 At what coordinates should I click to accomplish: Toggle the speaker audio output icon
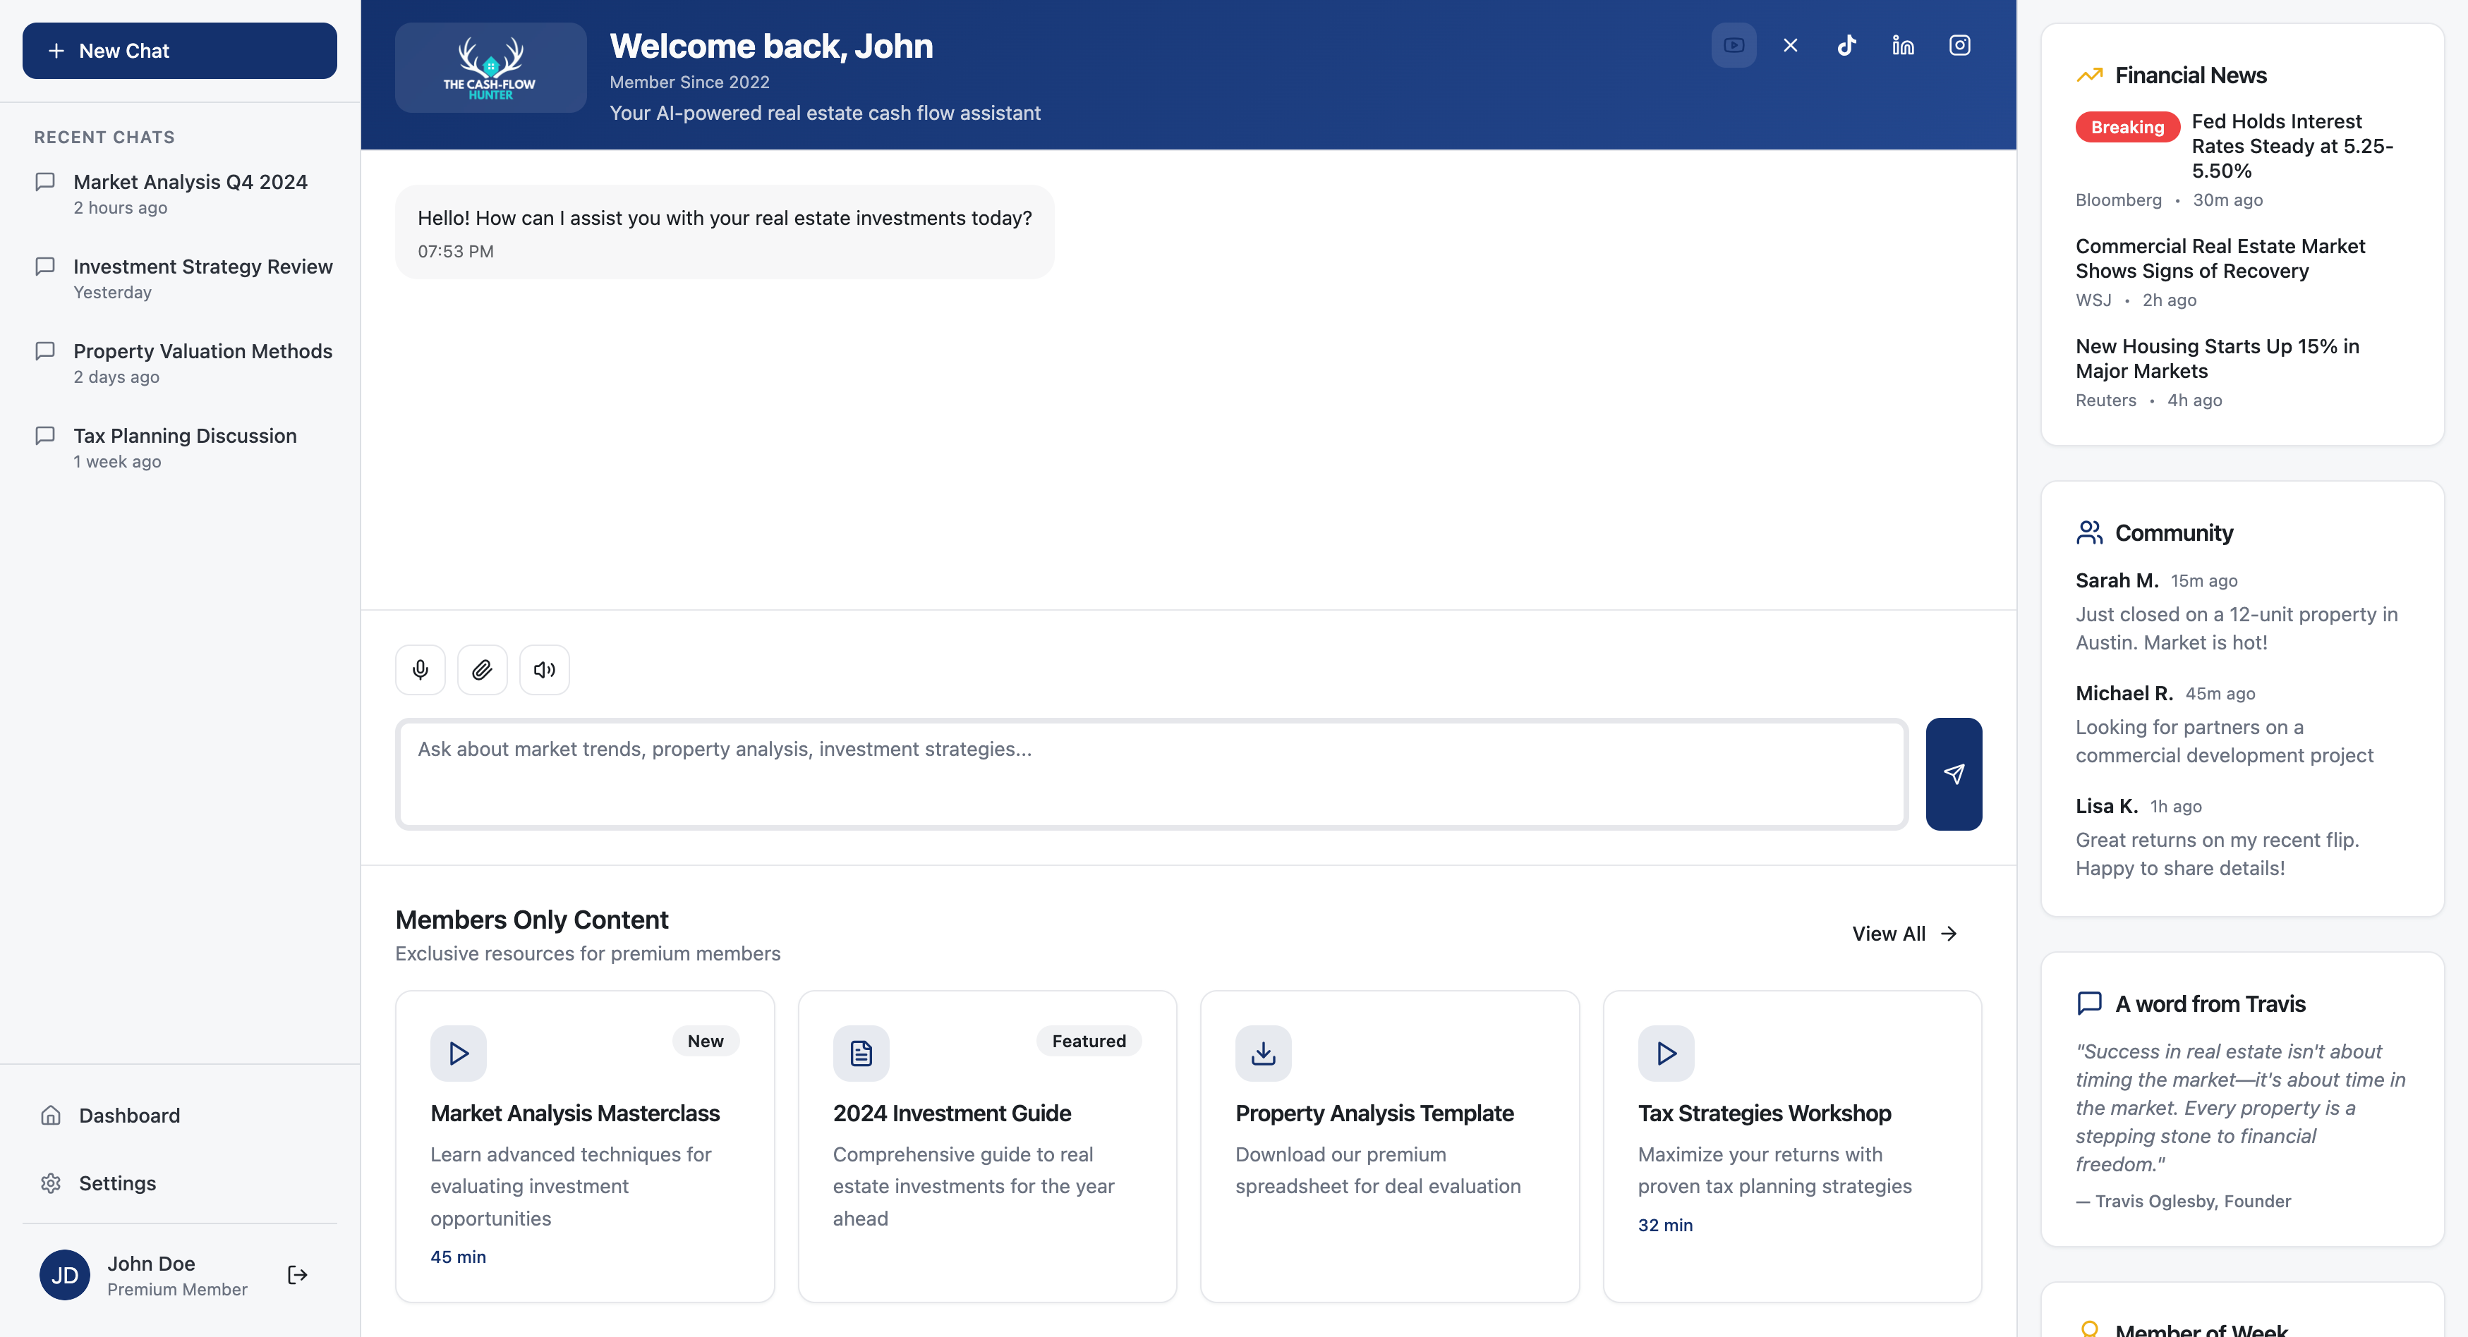(x=544, y=669)
